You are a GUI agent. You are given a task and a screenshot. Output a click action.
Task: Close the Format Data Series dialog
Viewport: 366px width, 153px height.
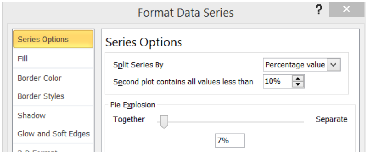click(x=347, y=10)
